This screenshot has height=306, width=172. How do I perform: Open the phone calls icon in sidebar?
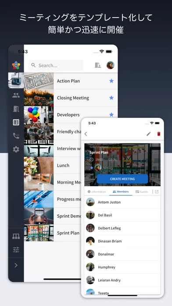click(16, 136)
